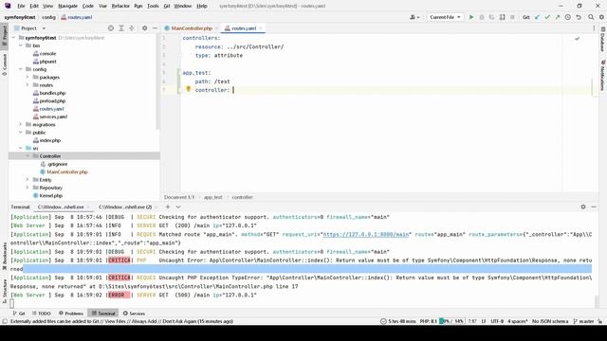Viewport: 607px width, 341px height.
Task: Collapse the bin folder in project tree
Action: tap(21, 45)
